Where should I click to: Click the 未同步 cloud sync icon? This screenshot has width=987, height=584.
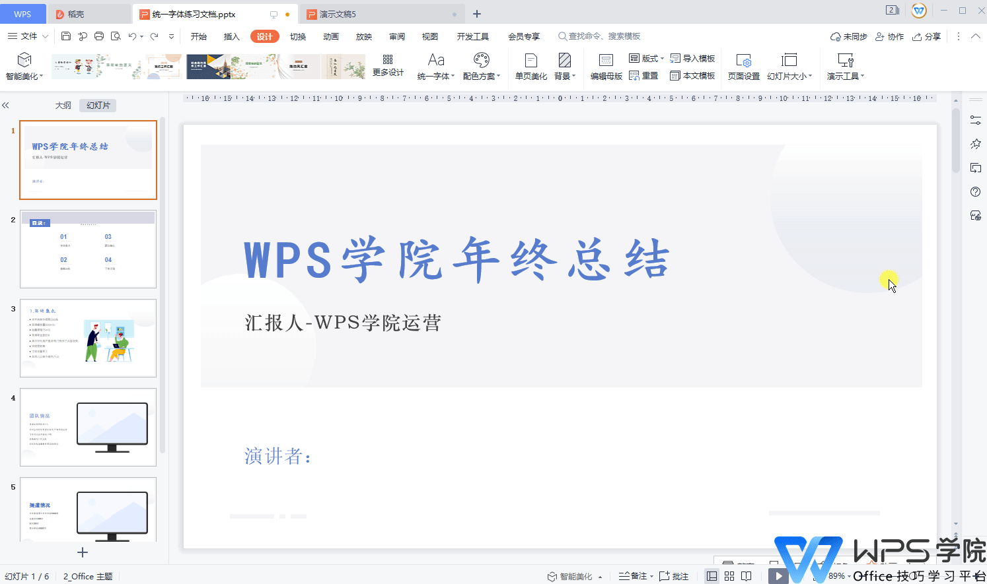(x=848, y=37)
